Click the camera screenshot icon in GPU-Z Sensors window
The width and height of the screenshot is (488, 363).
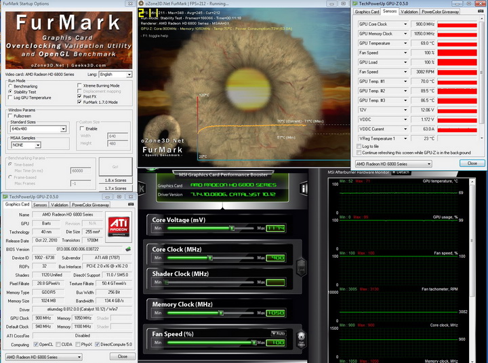coord(481,12)
